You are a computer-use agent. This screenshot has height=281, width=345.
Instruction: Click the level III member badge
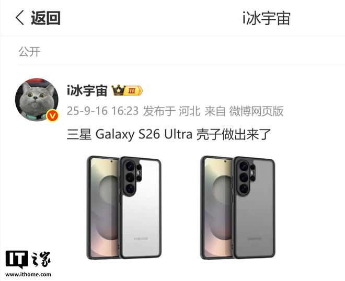click(134, 90)
